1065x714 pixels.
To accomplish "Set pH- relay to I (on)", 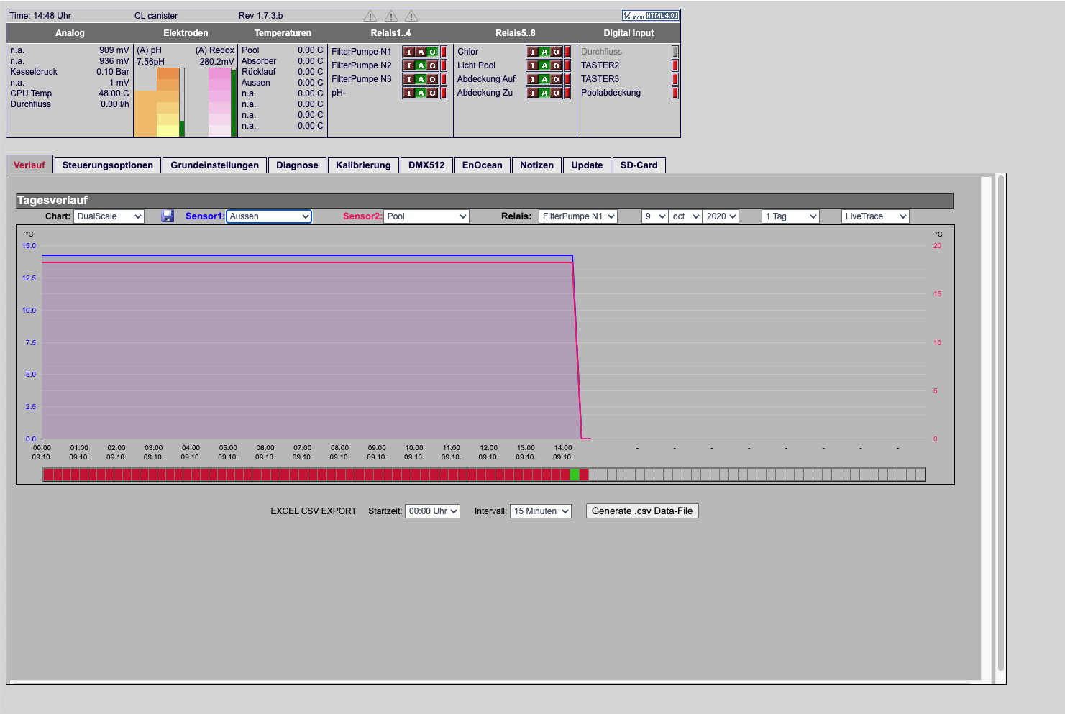I will pyautogui.click(x=409, y=93).
